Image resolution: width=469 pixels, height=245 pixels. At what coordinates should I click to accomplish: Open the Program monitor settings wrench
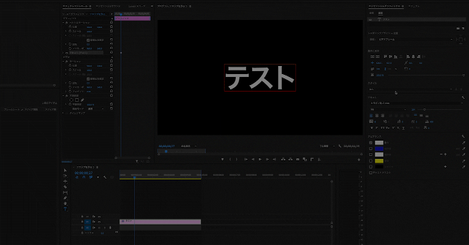click(340, 146)
